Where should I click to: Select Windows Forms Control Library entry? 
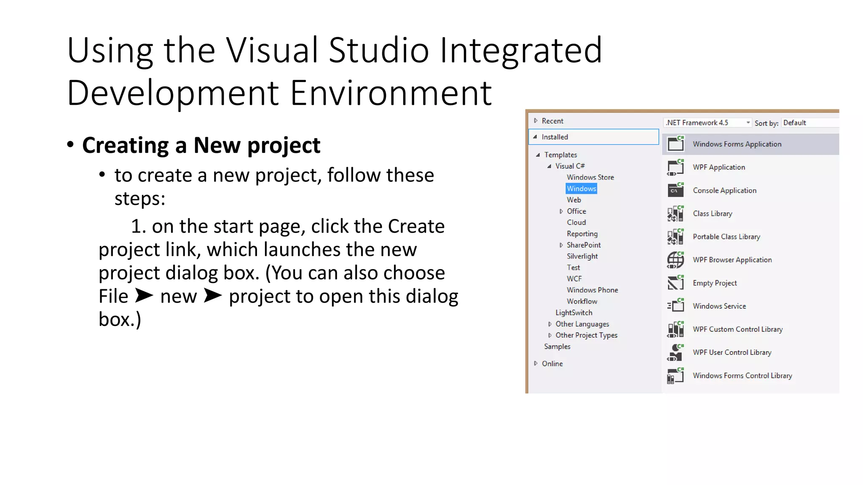(742, 376)
